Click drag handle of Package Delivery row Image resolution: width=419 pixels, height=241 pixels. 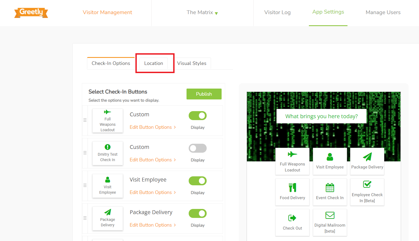coord(85,218)
